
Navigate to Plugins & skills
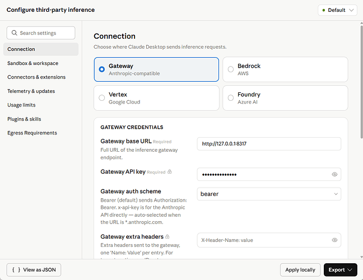(41, 119)
